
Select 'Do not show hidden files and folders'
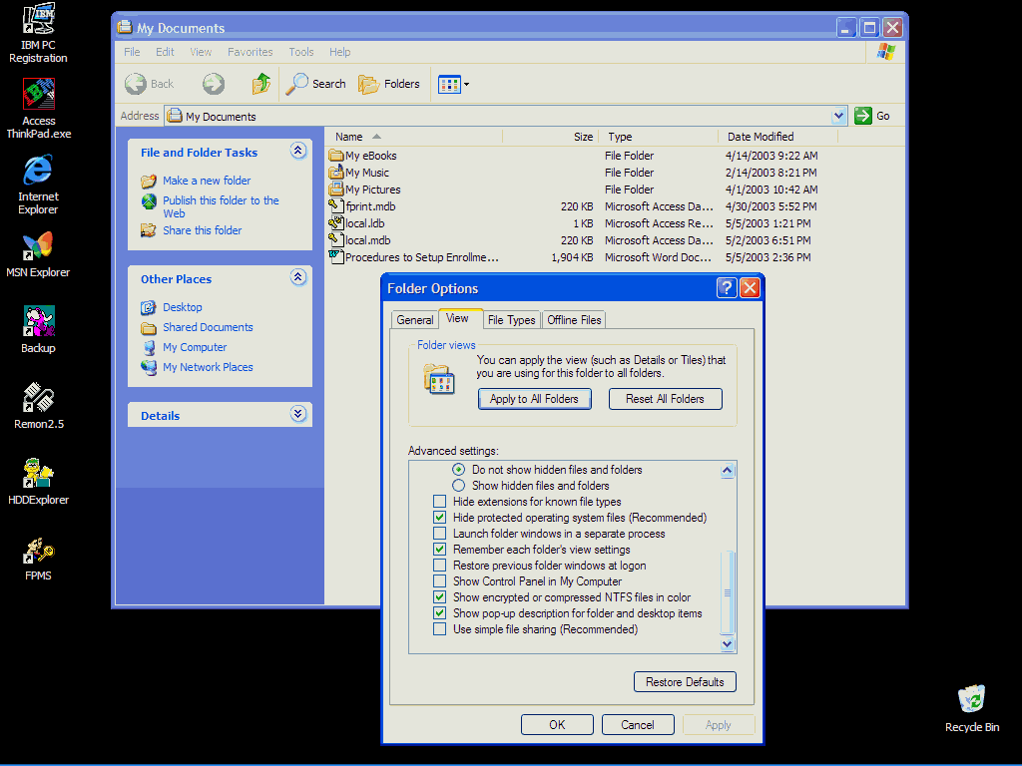tap(459, 470)
